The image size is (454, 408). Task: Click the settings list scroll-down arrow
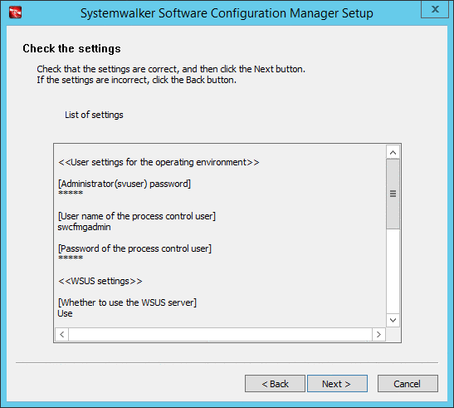tap(393, 320)
